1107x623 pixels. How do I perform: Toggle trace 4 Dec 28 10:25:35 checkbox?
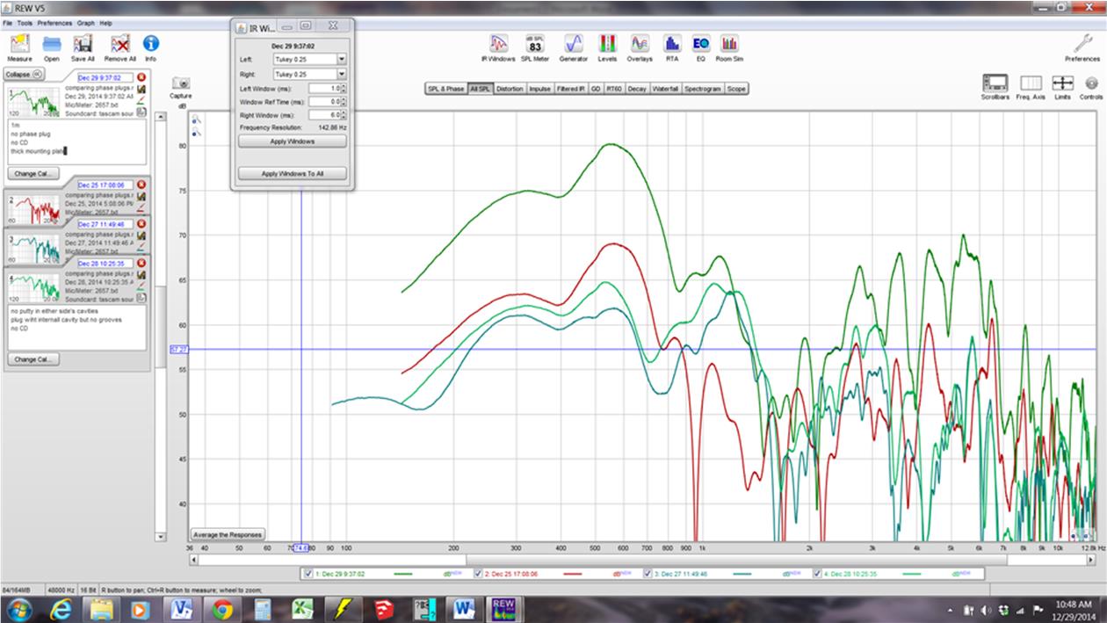[818, 574]
